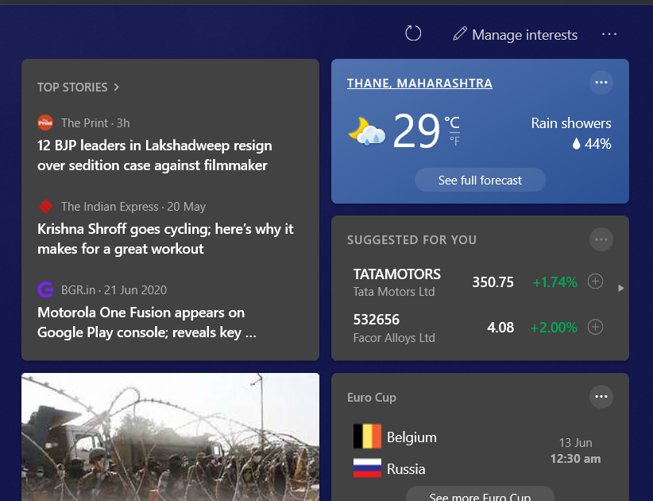Open the top-right more options menu
Image resolution: width=653 pixels, height=501 pixels.
click(x=609, y=34)
